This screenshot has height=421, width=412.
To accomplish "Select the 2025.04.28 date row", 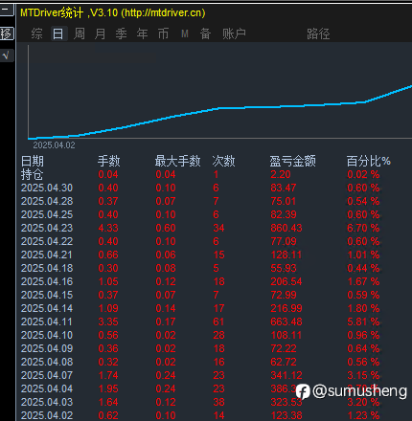I will [x=47, y=201].
